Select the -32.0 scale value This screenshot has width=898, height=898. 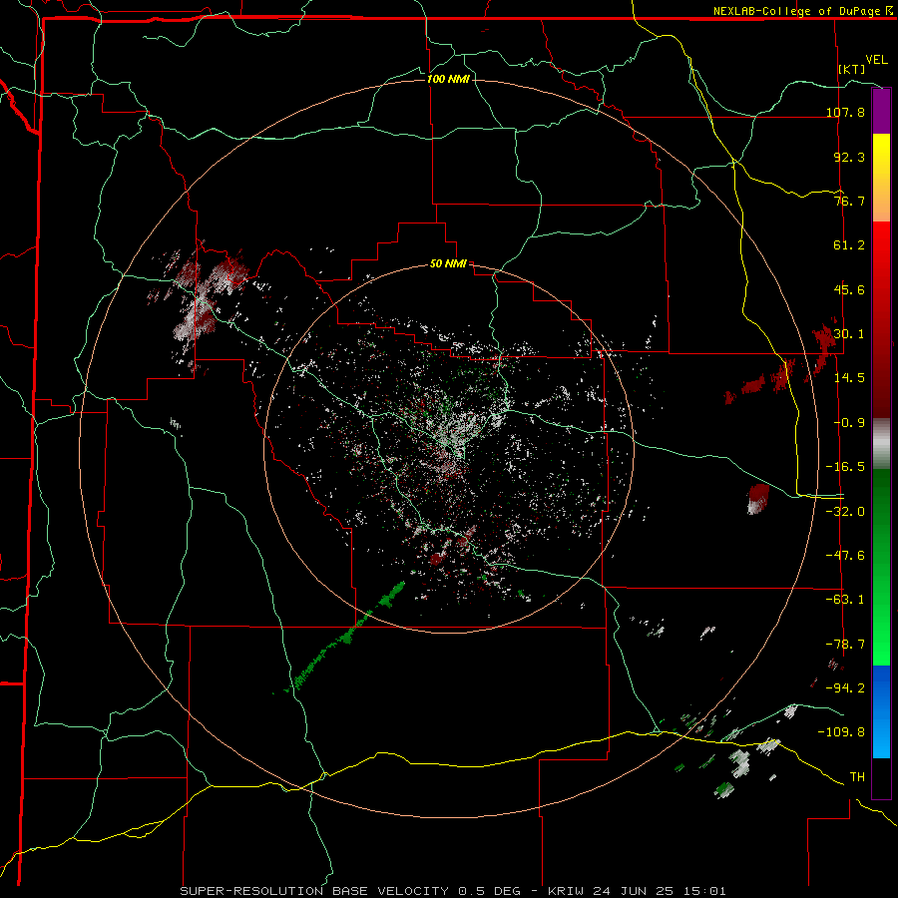[845, 511]
